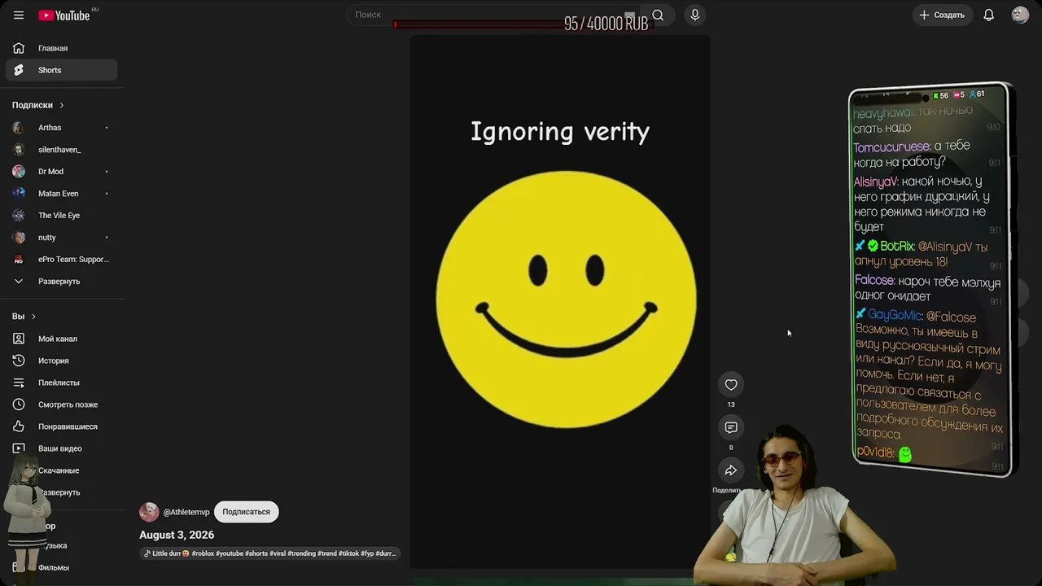This screenshot has width=1042, height=586.
Task: Click the BotRix chat message
Action: (927, 254)
